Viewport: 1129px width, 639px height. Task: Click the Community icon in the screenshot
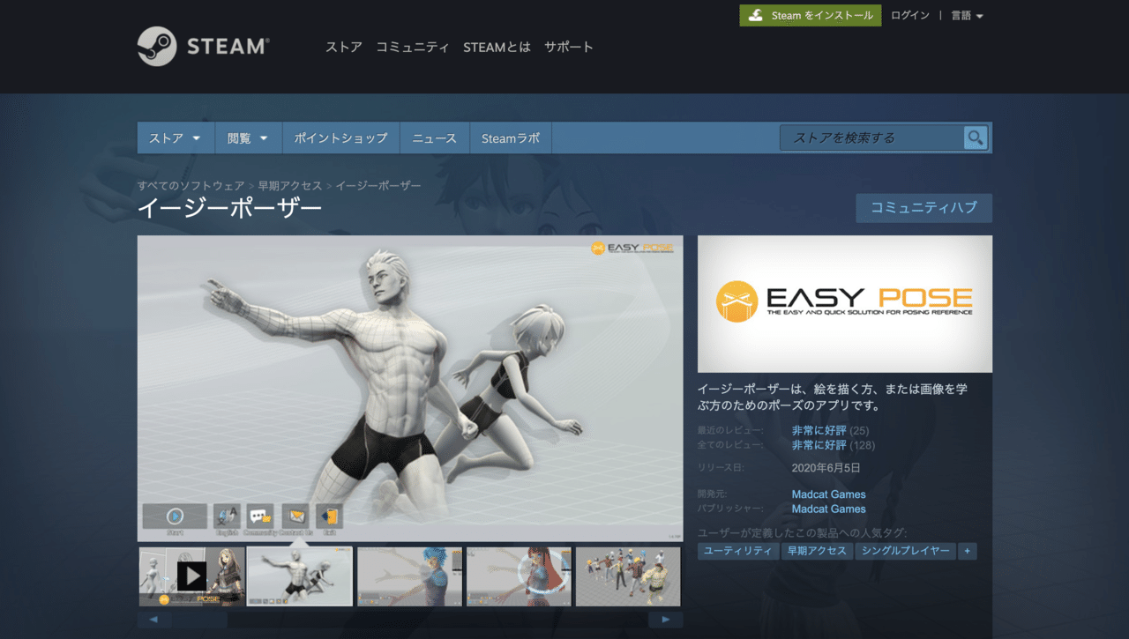point(260,516)
